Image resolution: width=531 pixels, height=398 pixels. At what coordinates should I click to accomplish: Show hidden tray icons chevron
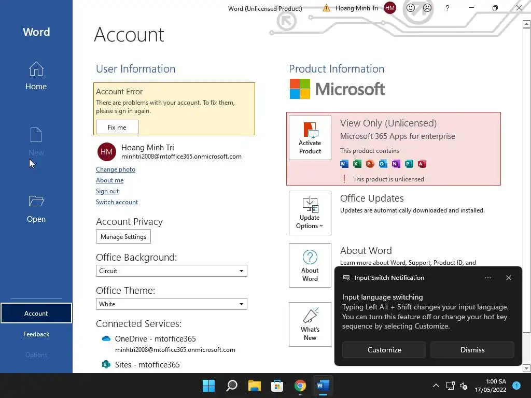pos(436,386)
